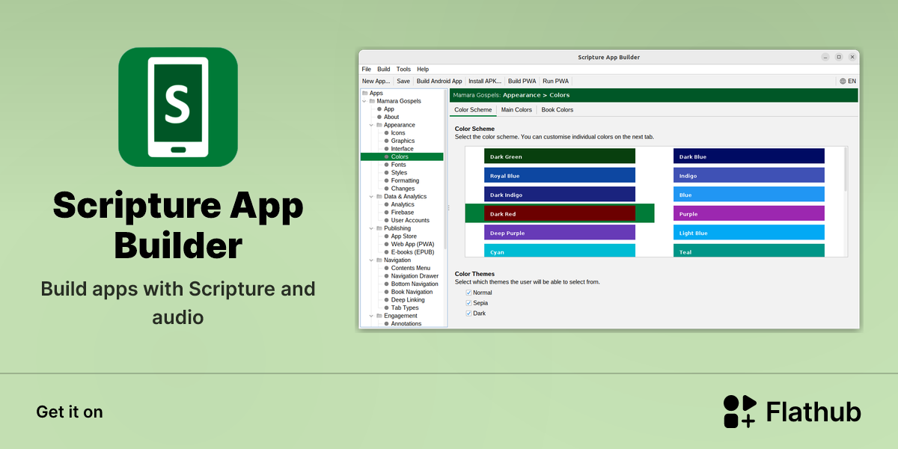This screenshot has height=449, width=898.
Task: Select the Color Scheme tab
Action: coord(474,110)
